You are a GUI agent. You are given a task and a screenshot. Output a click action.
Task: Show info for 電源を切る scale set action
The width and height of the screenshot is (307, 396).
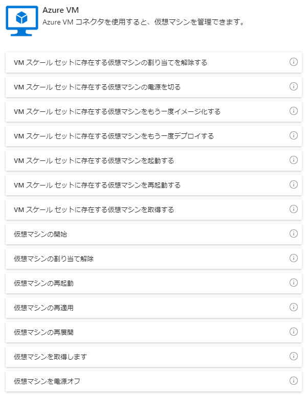293,86
